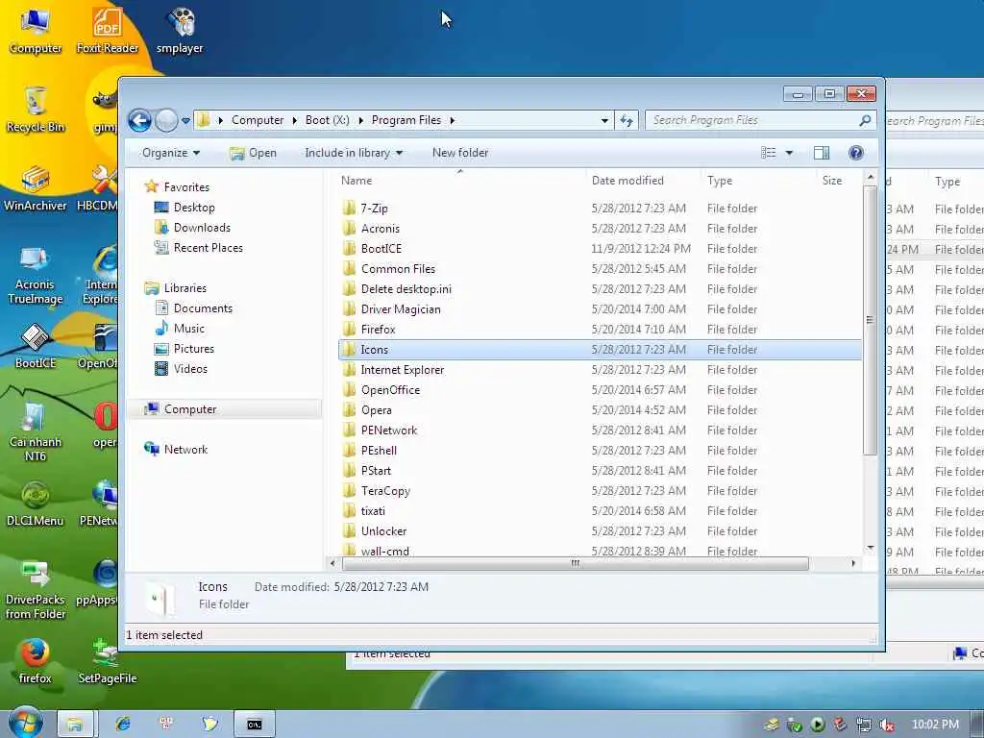The height and width of the screenshot is (738, 984).
Task: Refresh the Program Files folder view
Action: coord(627,120)
